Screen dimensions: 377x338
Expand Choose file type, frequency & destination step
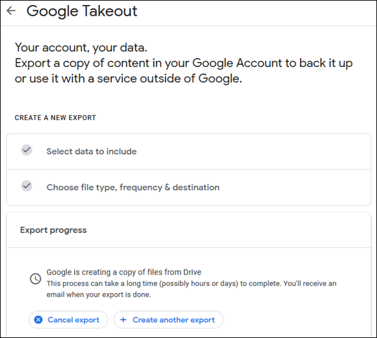pyautogui.click(x=189, y=187)
